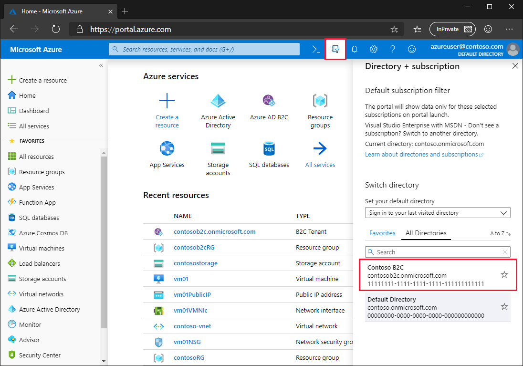523x366 pixels.
Task: Open the notifications bell
Action: (355, 49)
